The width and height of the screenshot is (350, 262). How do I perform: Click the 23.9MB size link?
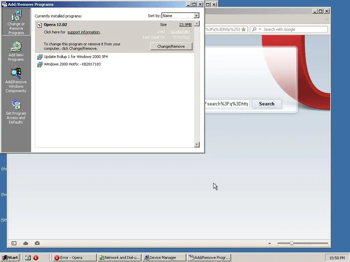coord(185,25)
